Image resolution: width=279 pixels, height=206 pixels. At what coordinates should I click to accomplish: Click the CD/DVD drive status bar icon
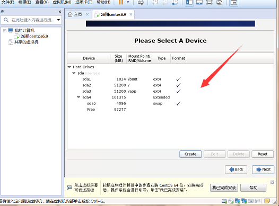[231, 201]
